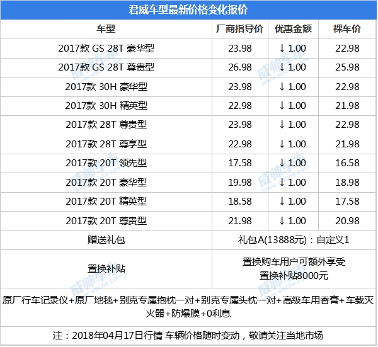Click guide price 23.98 for GS 28T 豪华型

click(240, 48)
